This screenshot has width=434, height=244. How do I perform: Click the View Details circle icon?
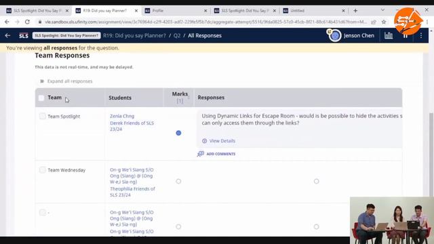click(205, 141)
